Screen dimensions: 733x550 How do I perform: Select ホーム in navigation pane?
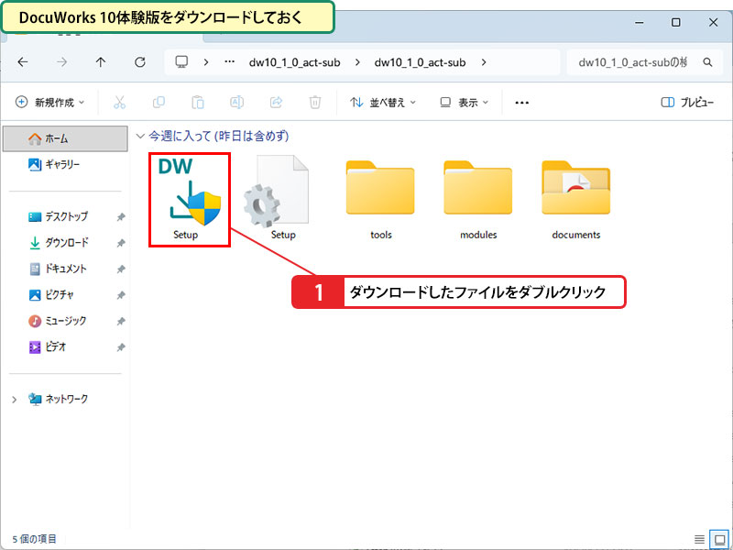coord(65,138)
